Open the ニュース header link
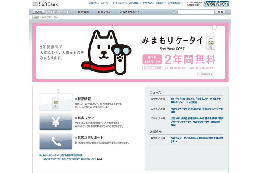260x173 pixels. point(104,3)
